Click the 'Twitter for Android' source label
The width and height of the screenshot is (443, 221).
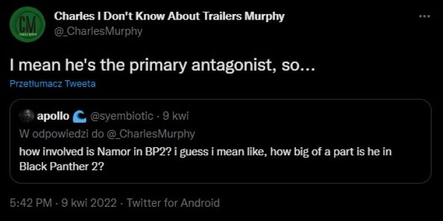(173, 203)
